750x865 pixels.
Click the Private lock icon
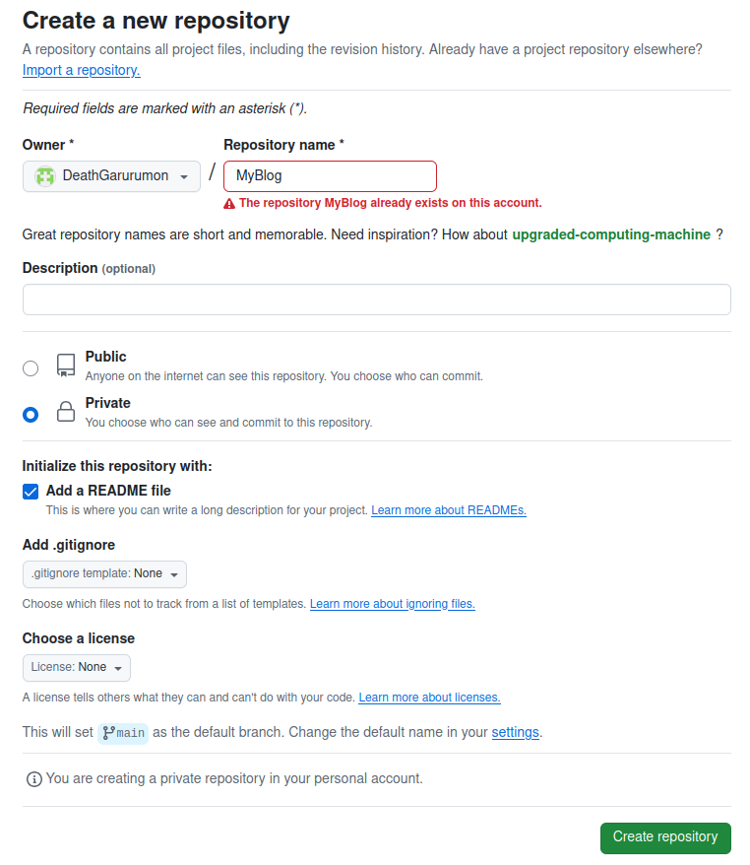point(66,412)
